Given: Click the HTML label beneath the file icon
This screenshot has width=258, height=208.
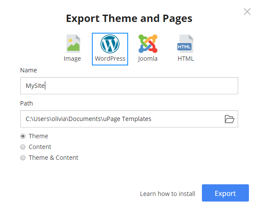Looking at the screenshot, I should (x=186, y=59).
